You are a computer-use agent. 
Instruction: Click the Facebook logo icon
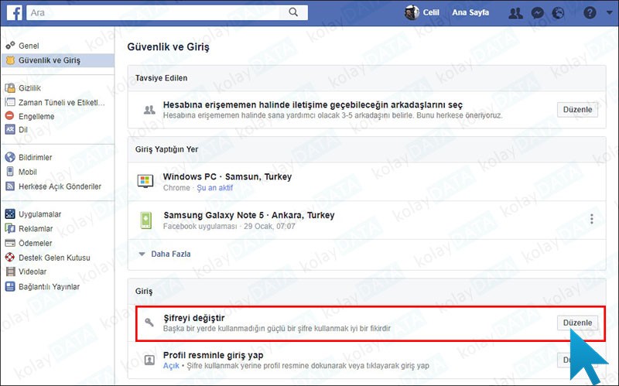[x=14, y=13]
